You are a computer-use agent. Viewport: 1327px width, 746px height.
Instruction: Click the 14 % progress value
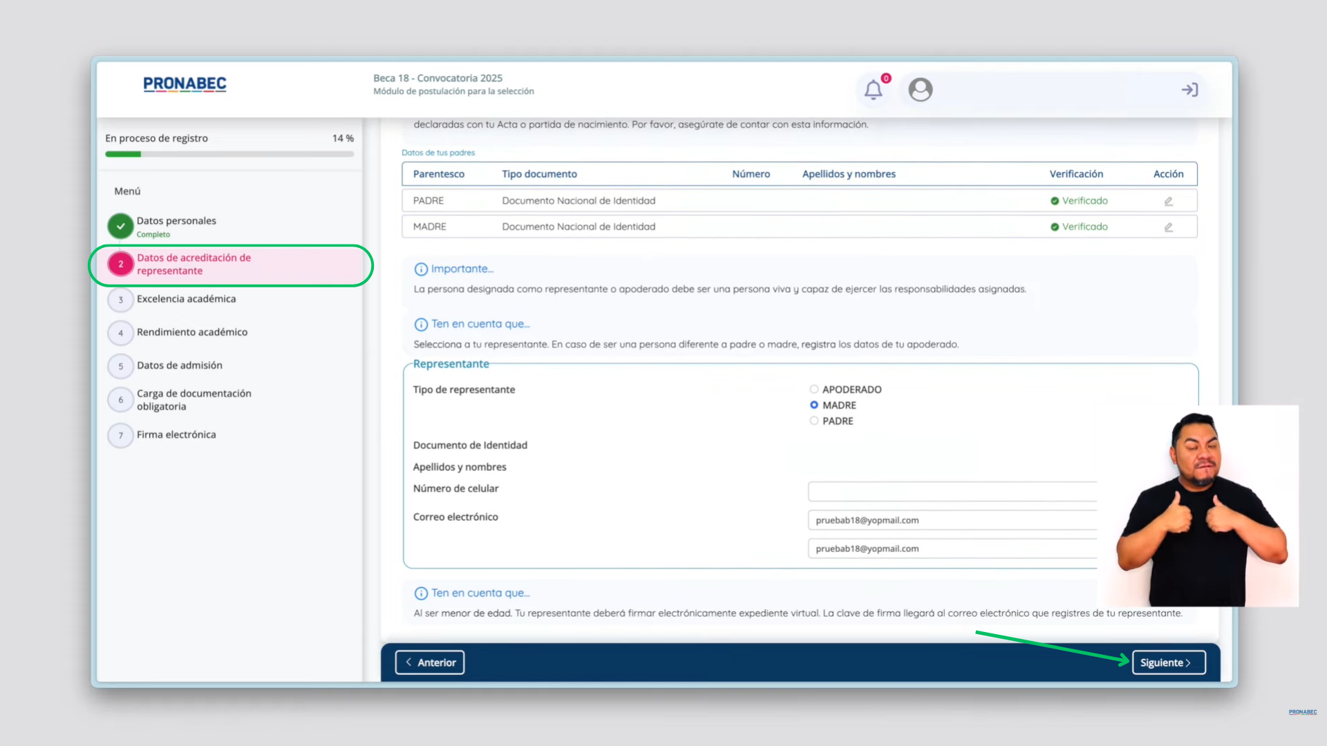[x=343, y=138]
